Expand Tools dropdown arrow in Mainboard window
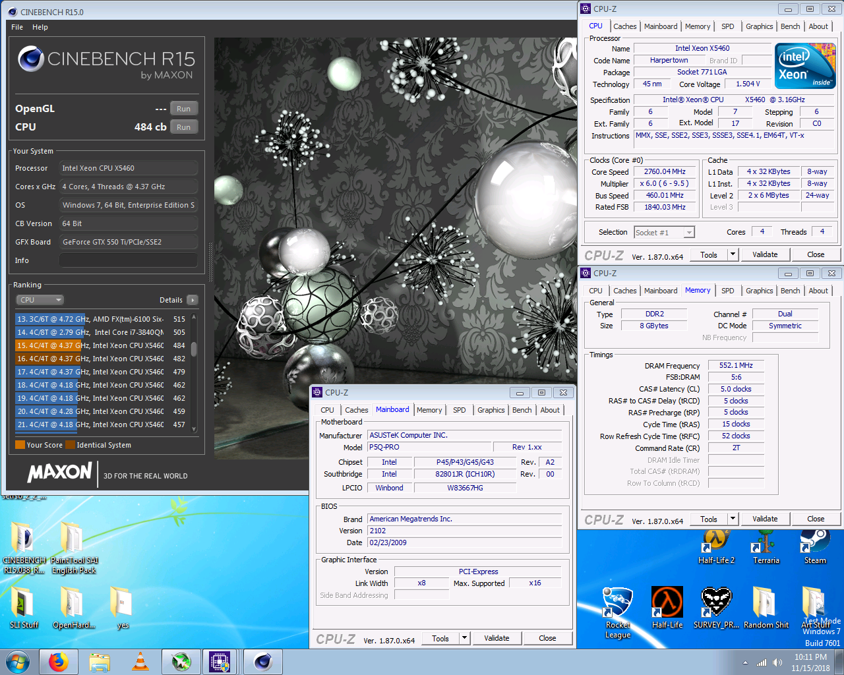 click(x=464, y=638)
